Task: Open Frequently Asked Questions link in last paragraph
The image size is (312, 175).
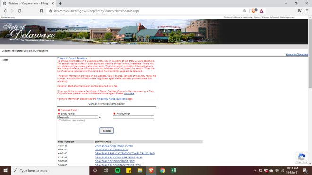Action: coord(112,99)
